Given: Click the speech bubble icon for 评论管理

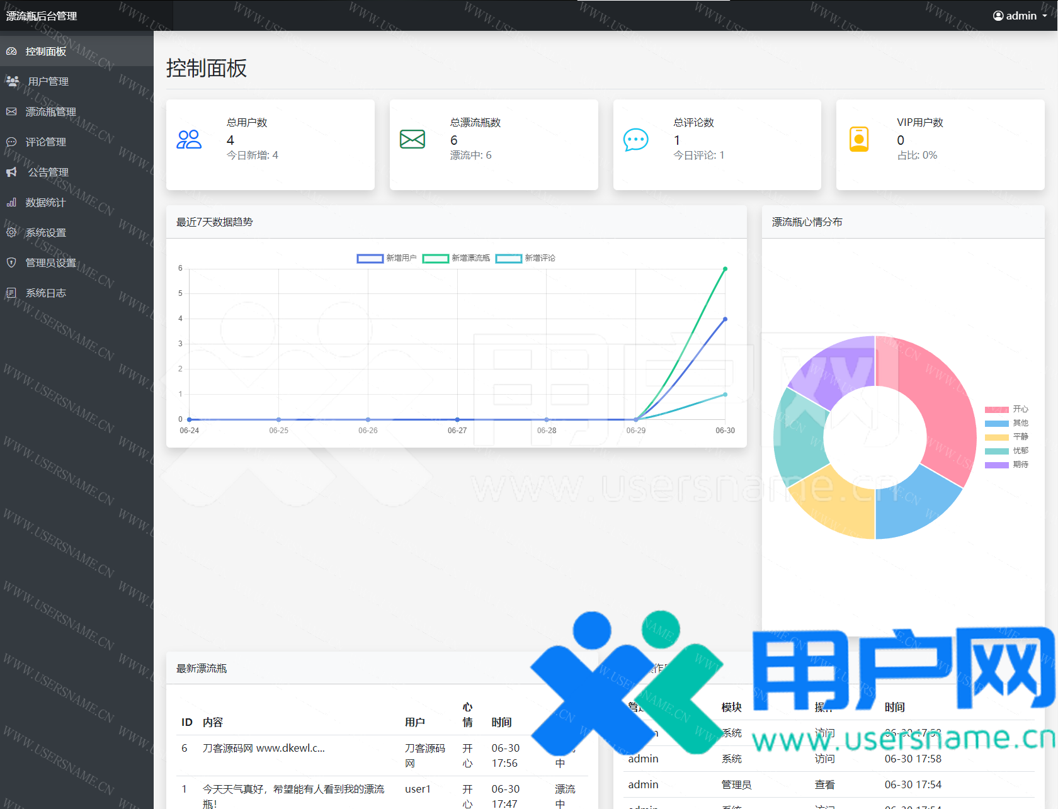Looking at the screenshot, I should tap(11, 142).
